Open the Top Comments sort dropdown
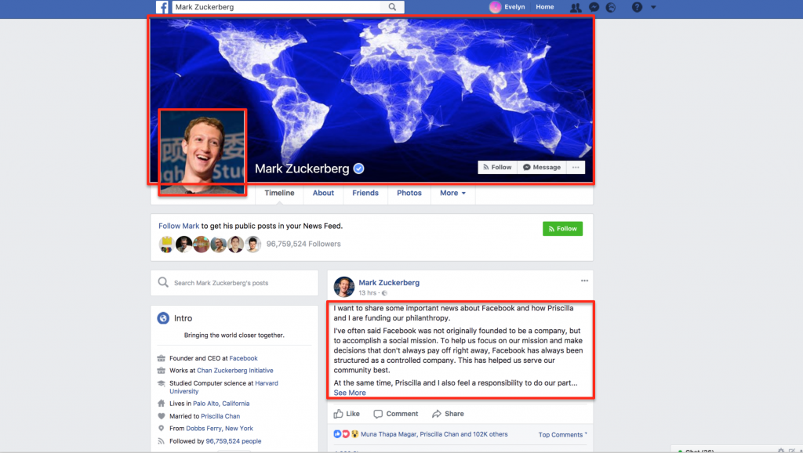803x453 pixels. click(562, 434)
